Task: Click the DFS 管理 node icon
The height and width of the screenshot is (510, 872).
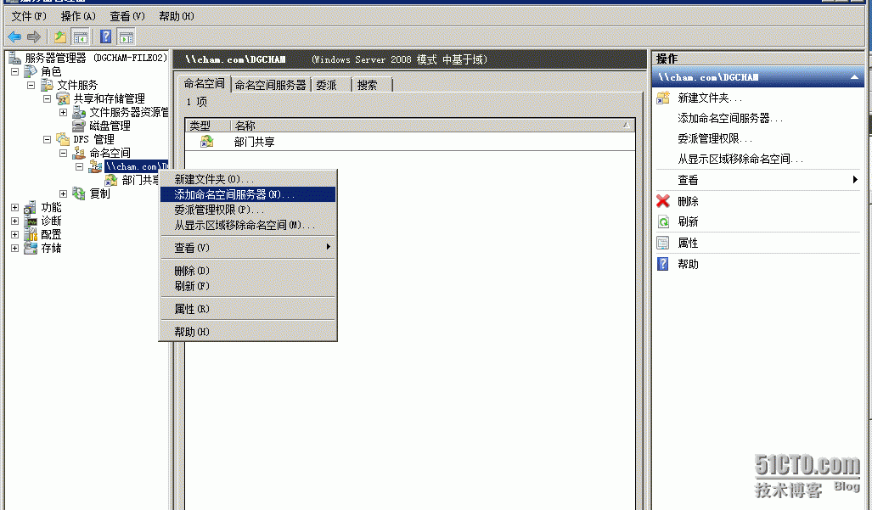Action: 64,139
